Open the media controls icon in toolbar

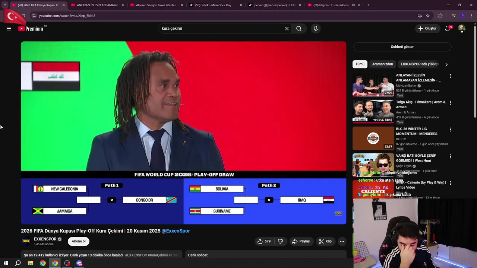[454, 16]
